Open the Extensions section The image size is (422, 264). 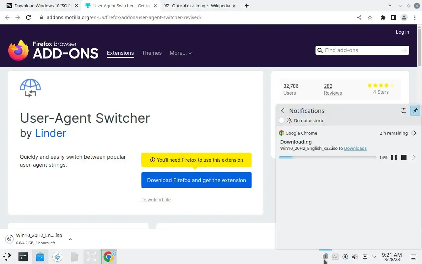click(x=120, y=53)
